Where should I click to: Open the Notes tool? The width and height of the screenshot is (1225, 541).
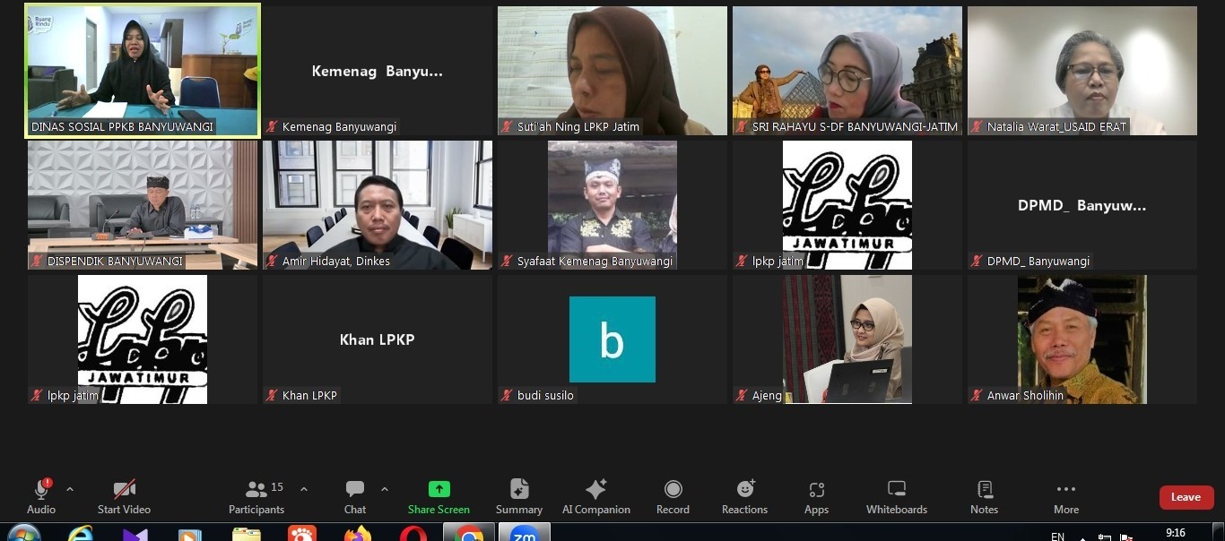click(984, 496)
